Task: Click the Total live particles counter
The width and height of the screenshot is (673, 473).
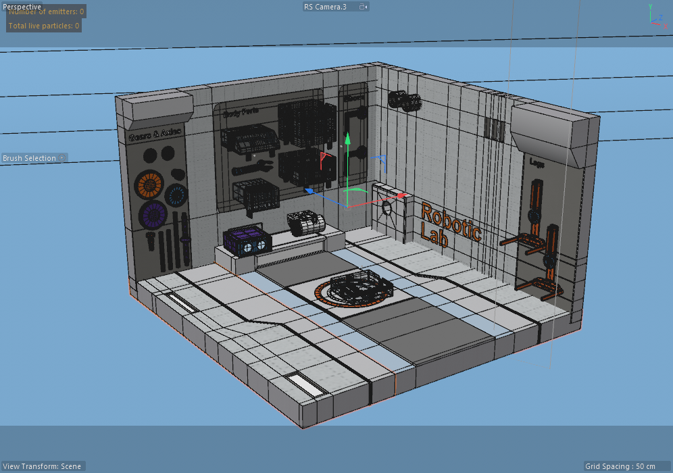Action: 43,25
